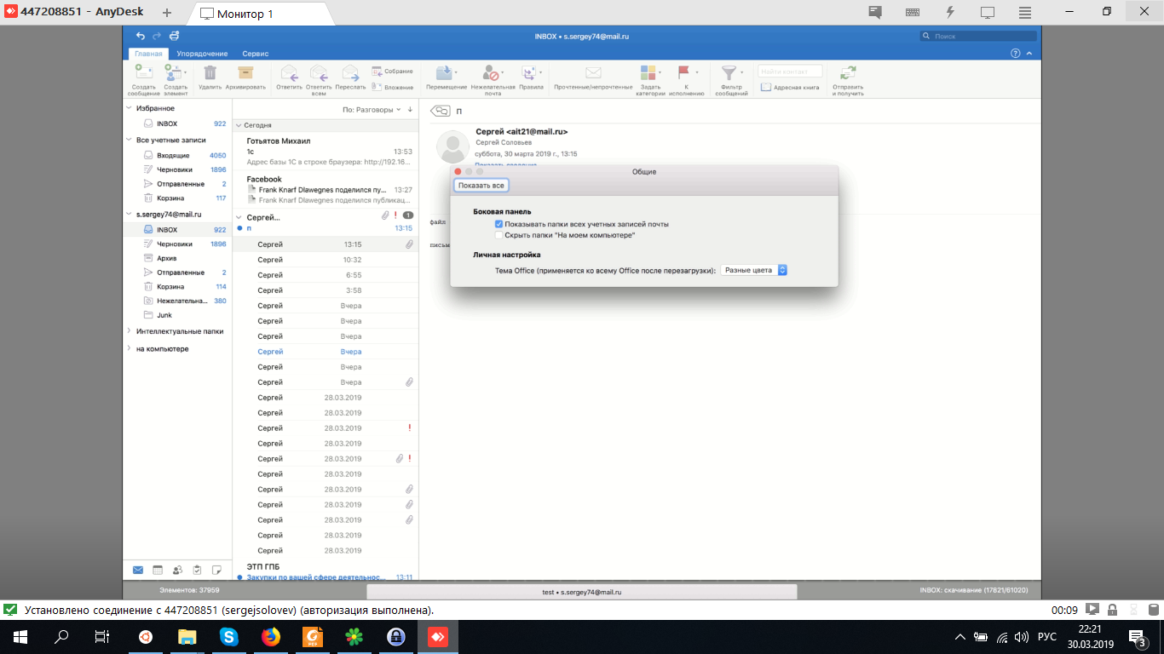Screen dimensions: 1164x654
Task: Open the Архив folder
Action: point(177,257)
